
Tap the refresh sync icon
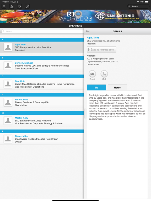click(19, 6)
